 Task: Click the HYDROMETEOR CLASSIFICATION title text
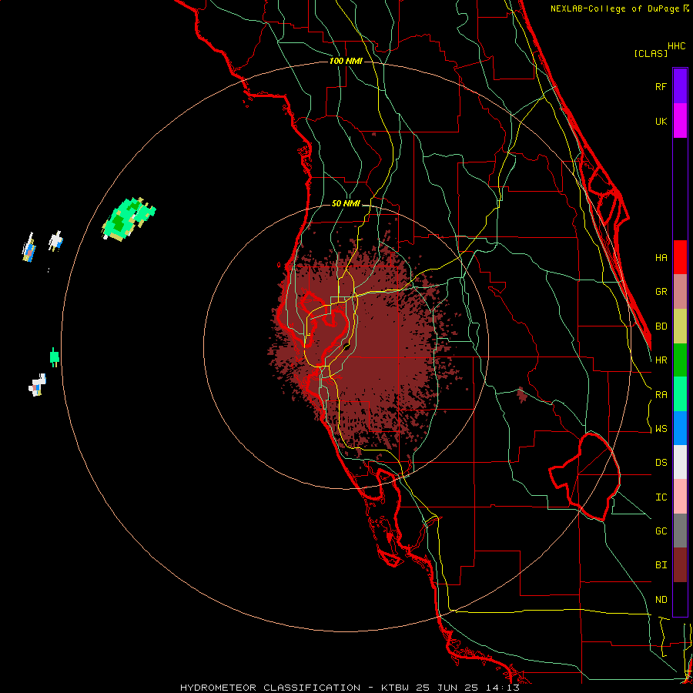coord(270,688)
